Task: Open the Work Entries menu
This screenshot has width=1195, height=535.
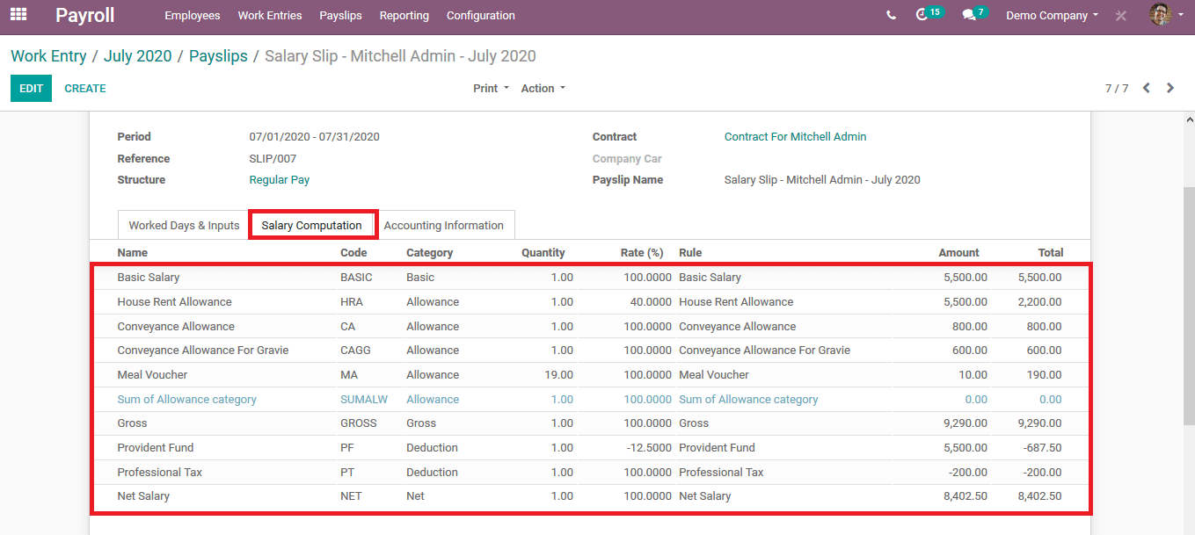Action: click(270, 16)
